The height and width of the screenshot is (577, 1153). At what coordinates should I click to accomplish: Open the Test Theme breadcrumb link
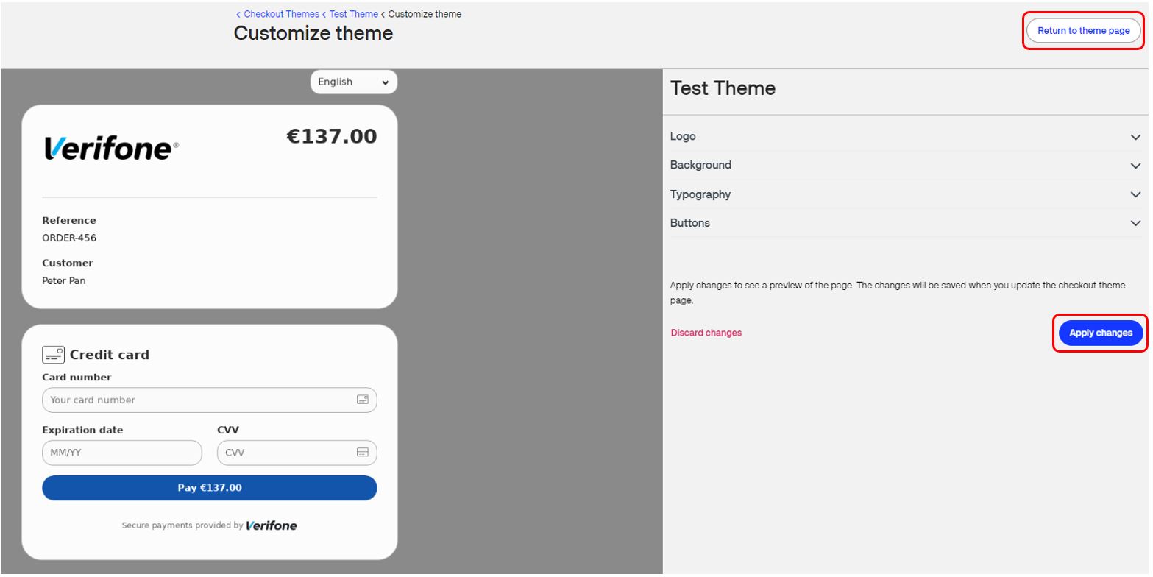355,13
